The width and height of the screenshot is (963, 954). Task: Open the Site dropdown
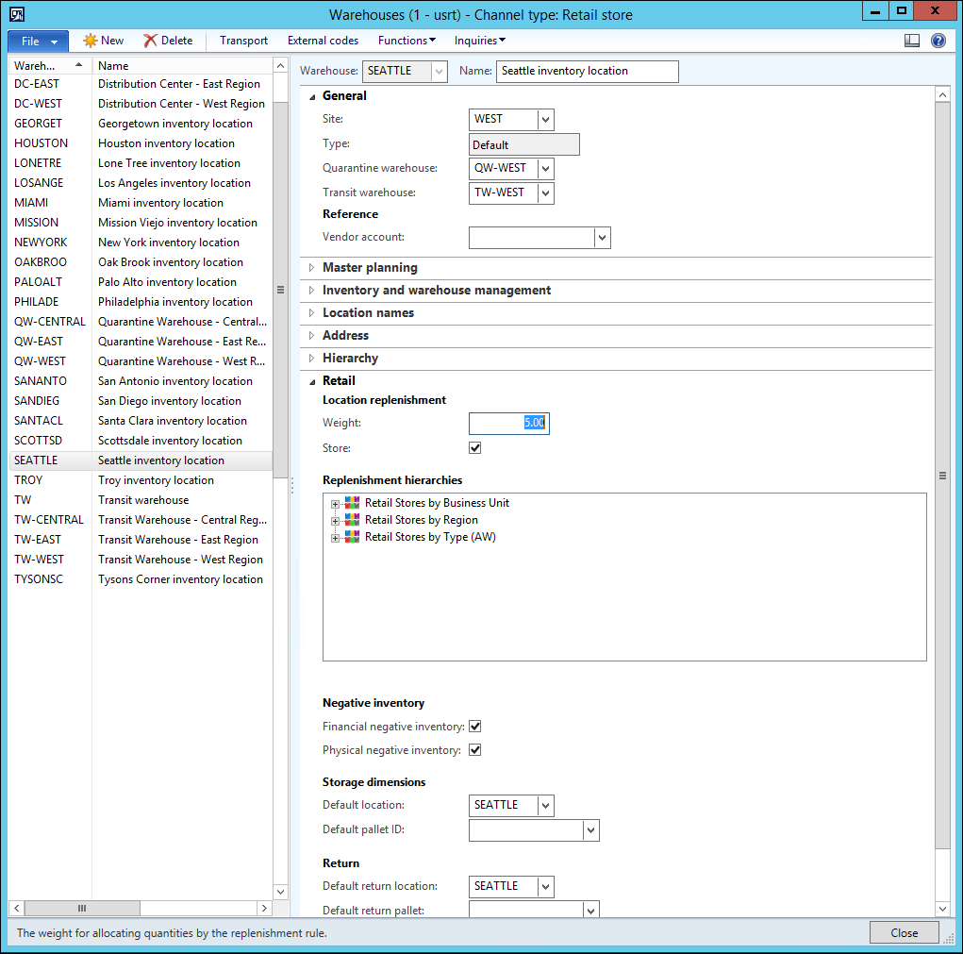click(545, 119)
